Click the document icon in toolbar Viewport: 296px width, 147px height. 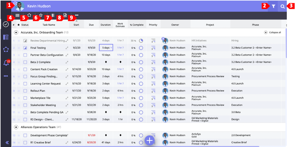coord(65,15)
